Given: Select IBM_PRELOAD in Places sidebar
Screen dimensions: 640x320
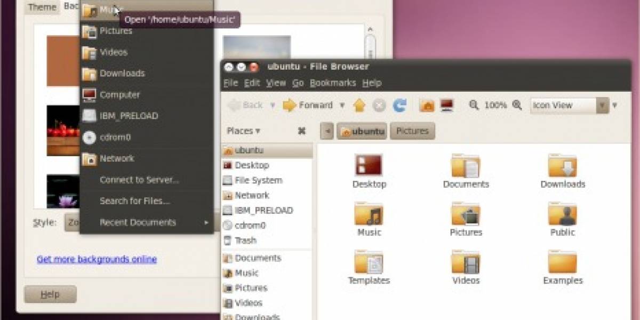Looking at the screenshot, I should (x=267, y=210).
